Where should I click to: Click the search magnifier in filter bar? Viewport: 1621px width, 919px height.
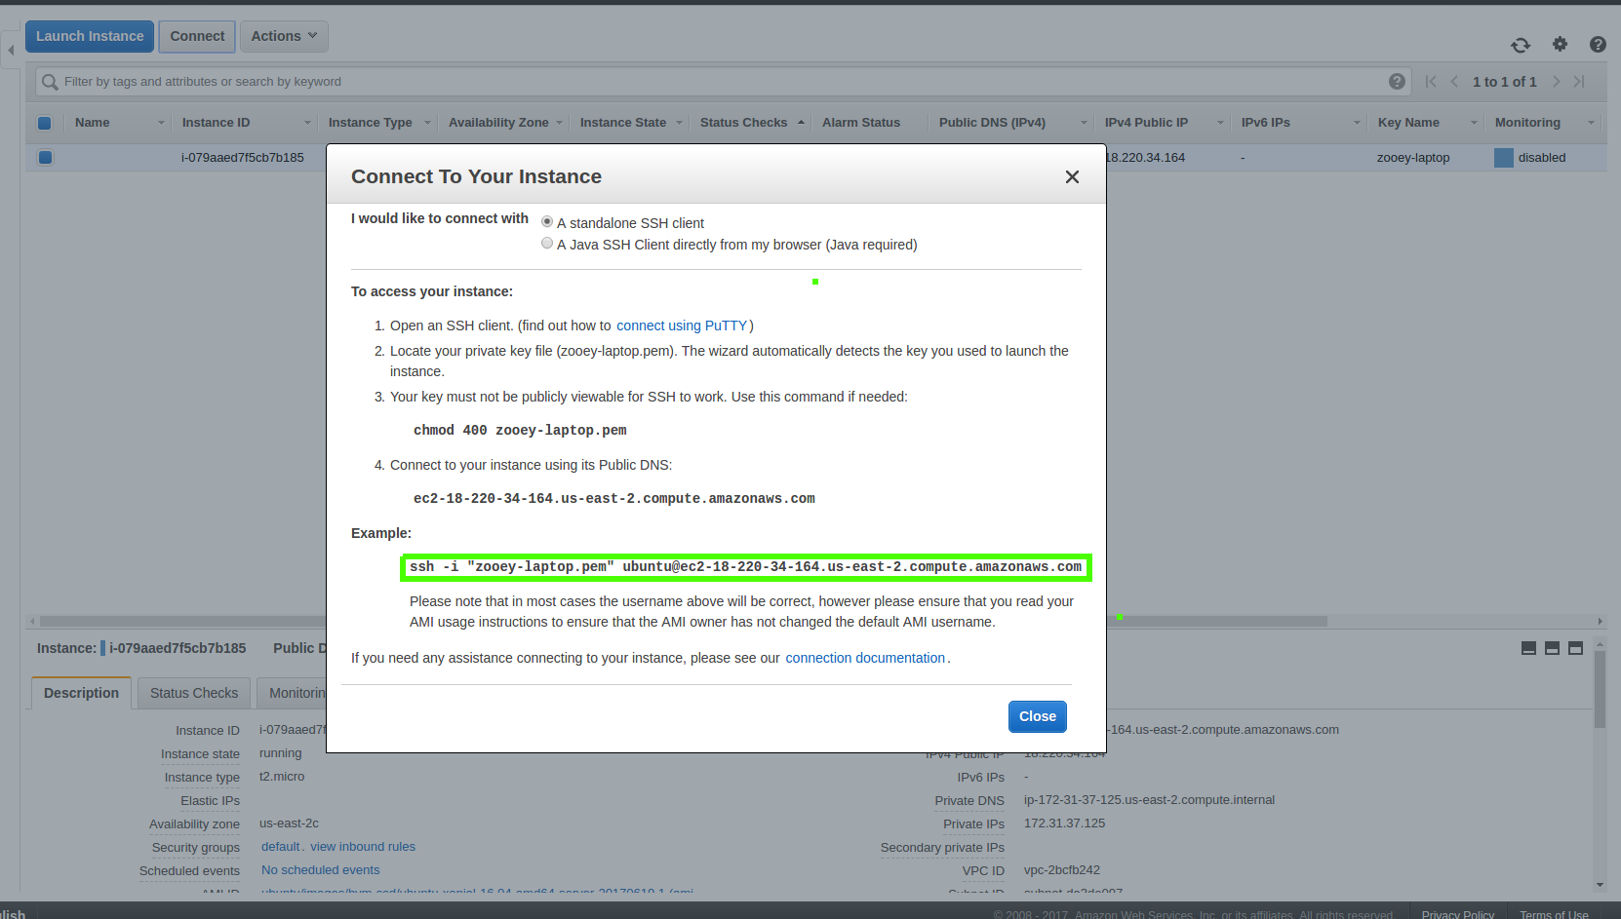pyautogui.click(x=49, y=81)
